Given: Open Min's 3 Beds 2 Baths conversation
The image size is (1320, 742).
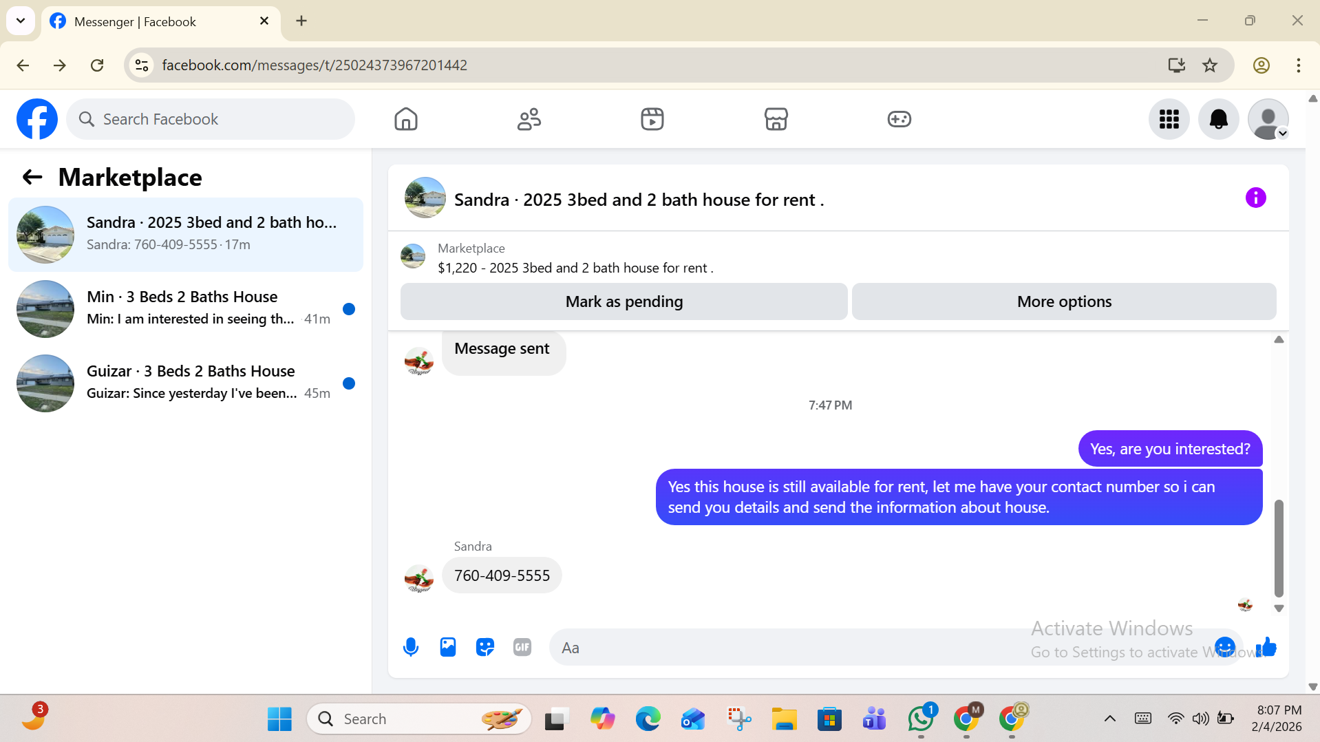Looking at the screenshot, I should (186, 309).
